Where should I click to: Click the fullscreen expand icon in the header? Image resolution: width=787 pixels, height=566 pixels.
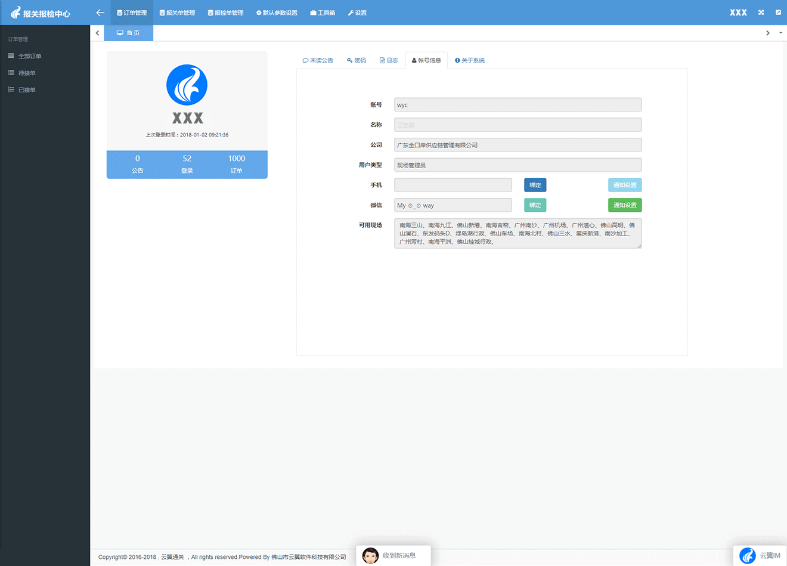(x=761, y=13)
